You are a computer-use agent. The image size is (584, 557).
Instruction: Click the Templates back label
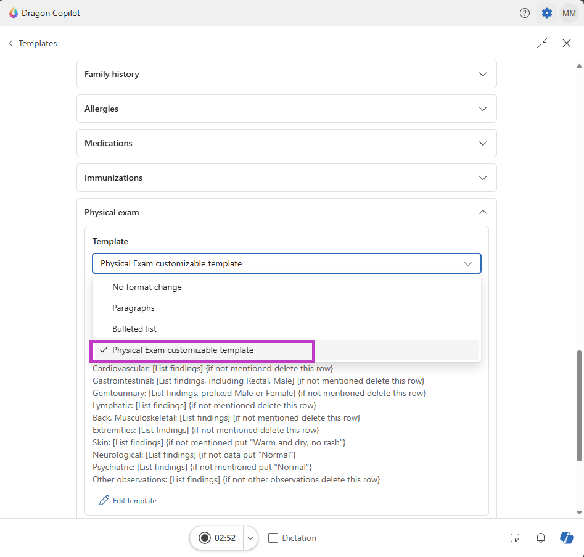coord(38,43)
